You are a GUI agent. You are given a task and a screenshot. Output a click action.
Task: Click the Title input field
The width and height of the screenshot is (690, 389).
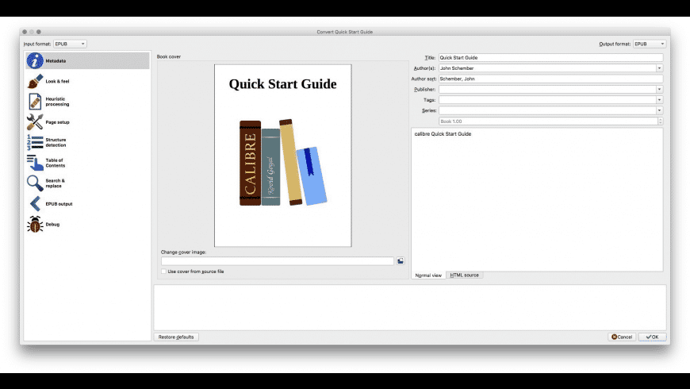pos(550,58)
